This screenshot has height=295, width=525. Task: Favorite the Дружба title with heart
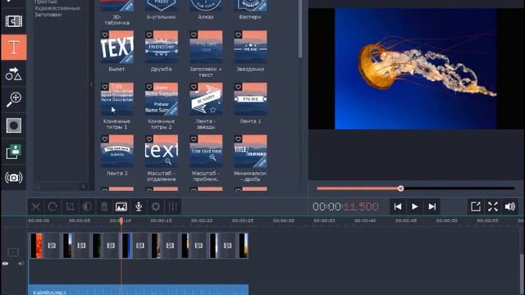149,34
